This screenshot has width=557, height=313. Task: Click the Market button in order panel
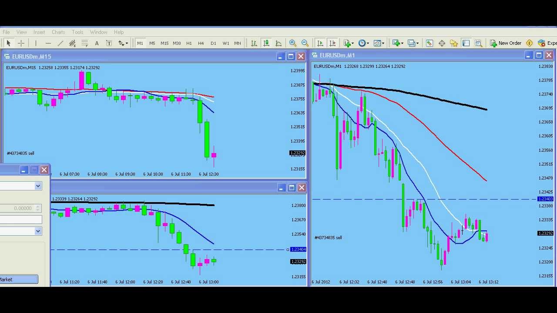tap(19, 280)
